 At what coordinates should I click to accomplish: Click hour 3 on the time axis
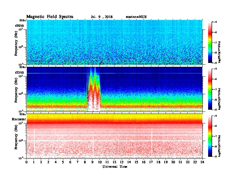[48, 162]
